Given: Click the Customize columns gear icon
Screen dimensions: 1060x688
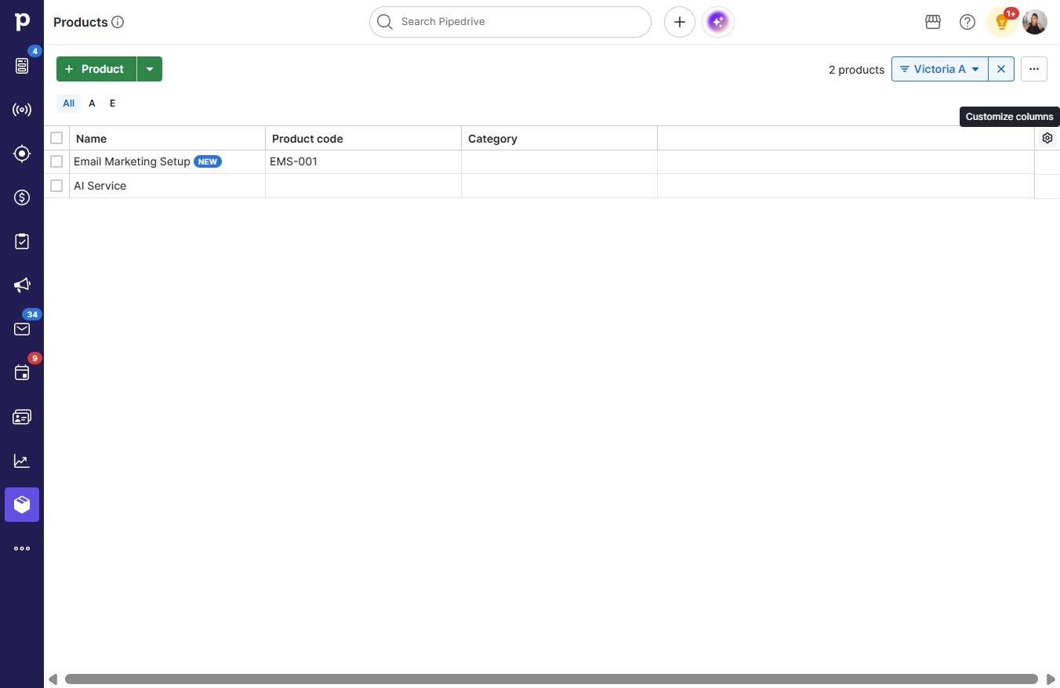Looking at the screenshot, I should click(x=1047, y=138).
